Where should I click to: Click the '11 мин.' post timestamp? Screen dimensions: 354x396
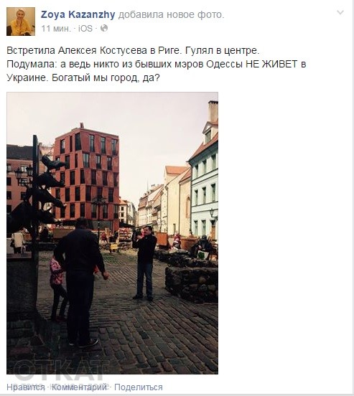[56, 28]
